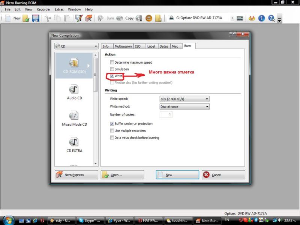Select the CD-ROM (ISO) compilation type
The width and height of the screenshot is (300, 225).
[74, 66]
